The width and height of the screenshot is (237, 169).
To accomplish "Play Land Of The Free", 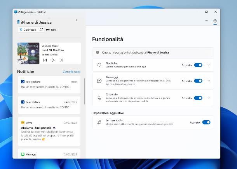I will (53, 60).
